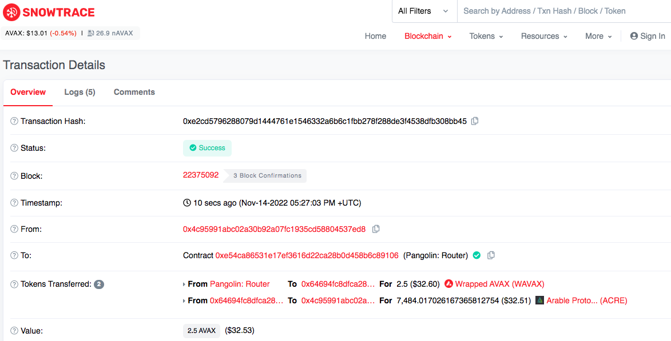Click Sign In link
The image size is (671, 341).
coord(648,37)
